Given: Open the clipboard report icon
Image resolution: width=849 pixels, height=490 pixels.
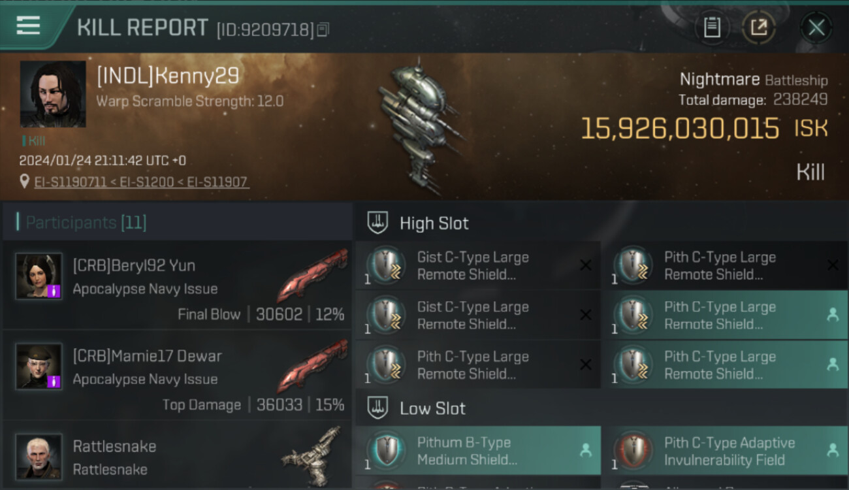Looking at the screenshot, I should (712, 27).
